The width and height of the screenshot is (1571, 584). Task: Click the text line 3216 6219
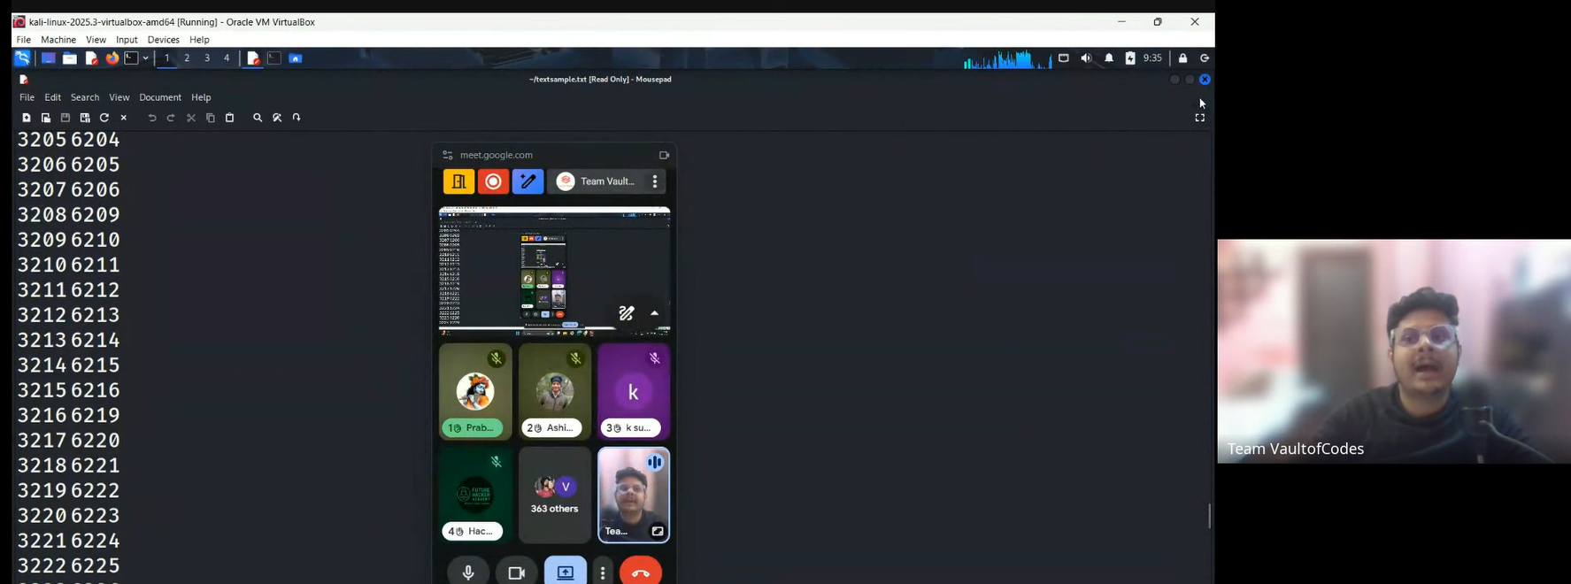tap(69, 415)
